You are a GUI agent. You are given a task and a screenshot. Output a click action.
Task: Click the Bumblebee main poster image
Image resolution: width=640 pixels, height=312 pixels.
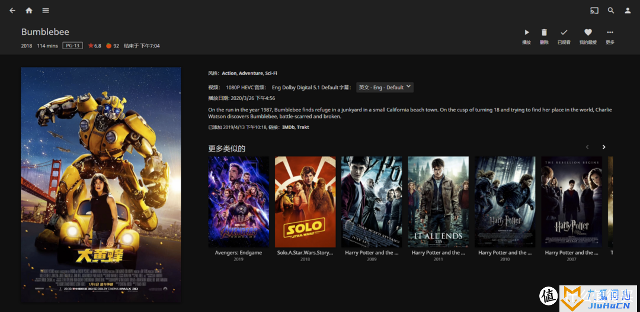(x=101, y=185)
